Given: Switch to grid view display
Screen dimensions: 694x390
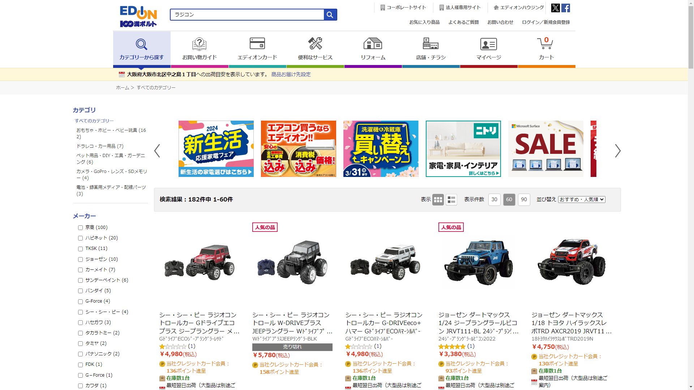Looking at the screenshot, I should pos(438,199).
